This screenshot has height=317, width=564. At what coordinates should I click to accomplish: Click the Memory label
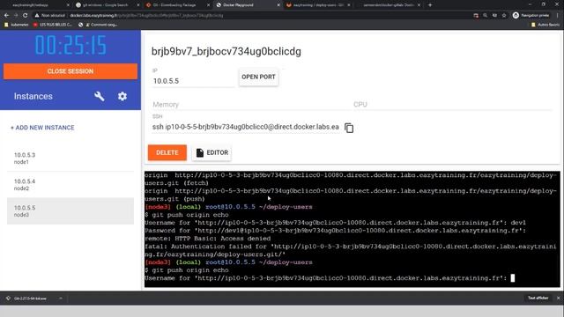click(166, 104)
